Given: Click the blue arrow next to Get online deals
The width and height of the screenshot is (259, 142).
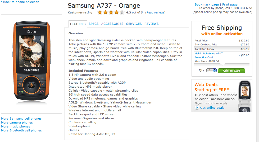Looking at the screenshot, I should point(197,108).
